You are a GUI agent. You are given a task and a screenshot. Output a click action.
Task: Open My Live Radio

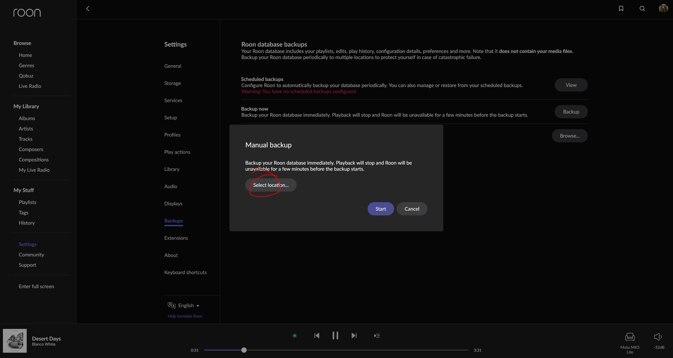pos(34,170)
